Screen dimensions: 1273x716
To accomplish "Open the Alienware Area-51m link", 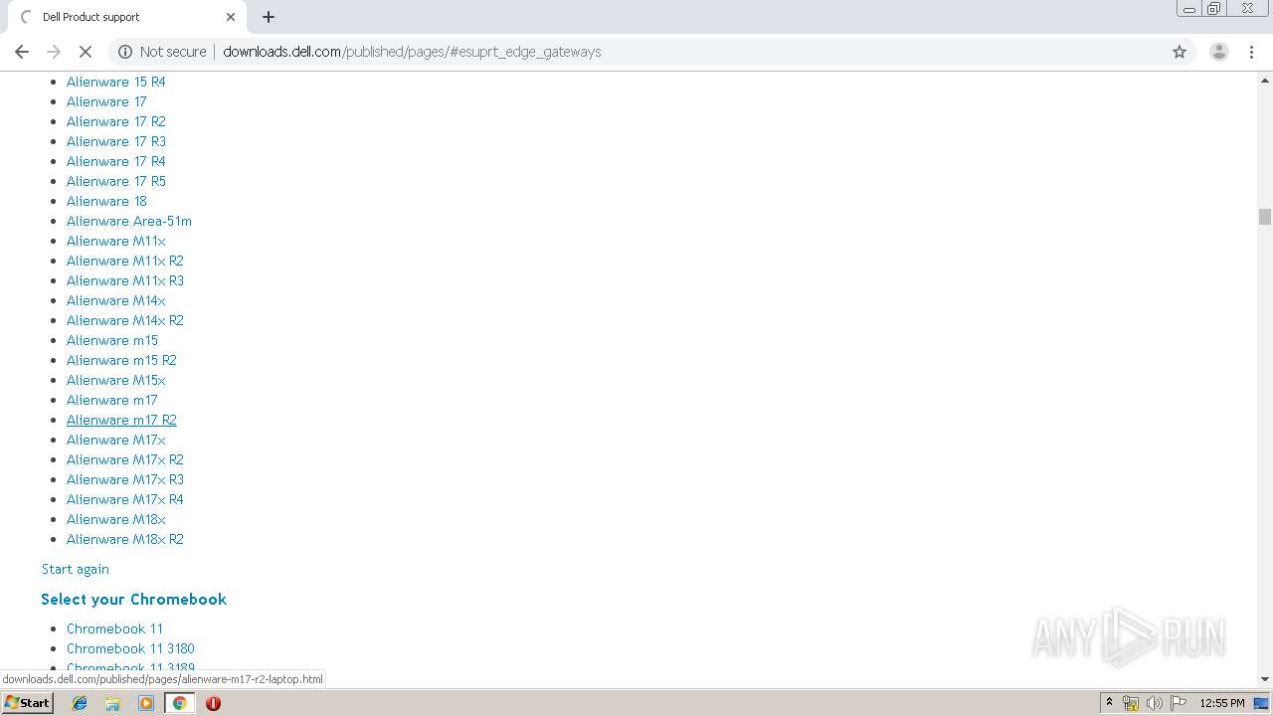I will (x=129, y=221).
